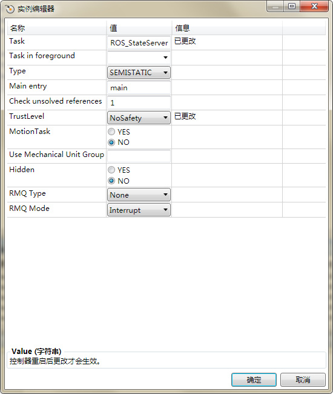The width and height of the screenshot is (333, 394).
Task: Open the RMQ Type dropdown
Action: 139,195
